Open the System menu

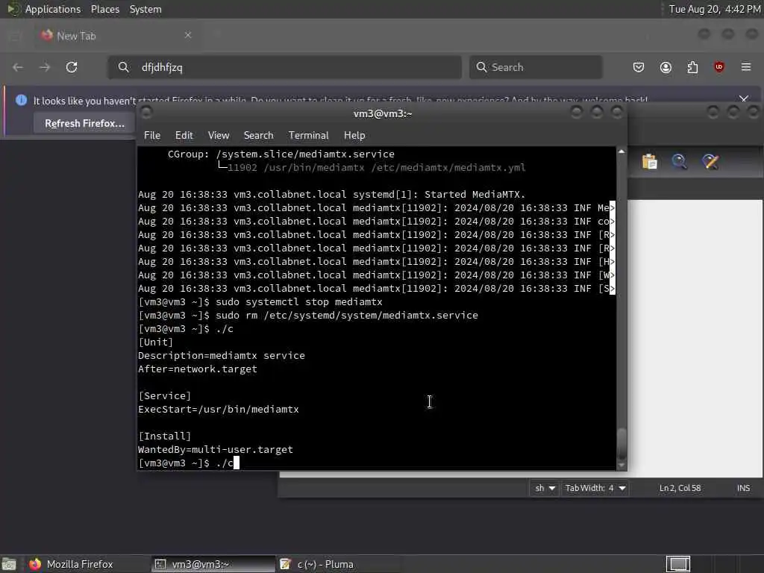(145, 9)
